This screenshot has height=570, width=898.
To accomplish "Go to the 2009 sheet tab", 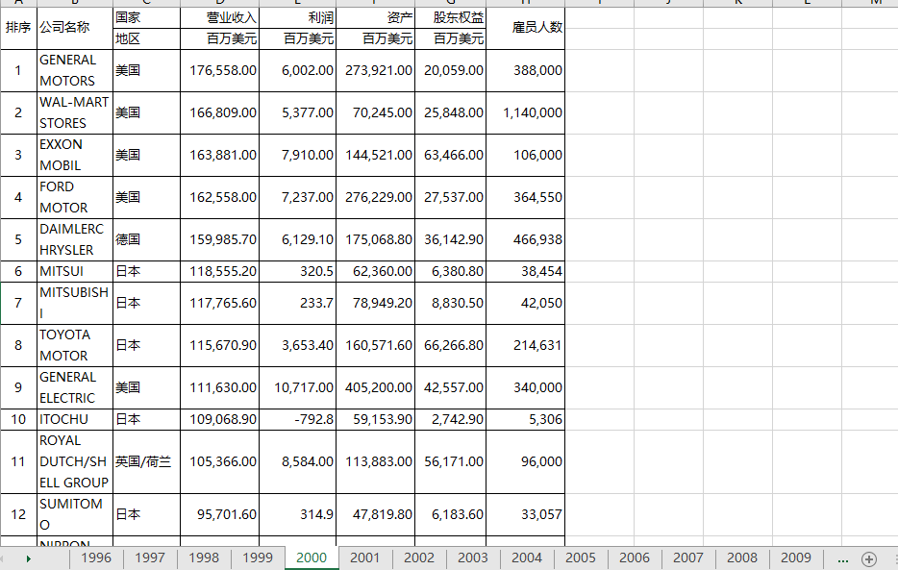I will [x=796, y=558].
